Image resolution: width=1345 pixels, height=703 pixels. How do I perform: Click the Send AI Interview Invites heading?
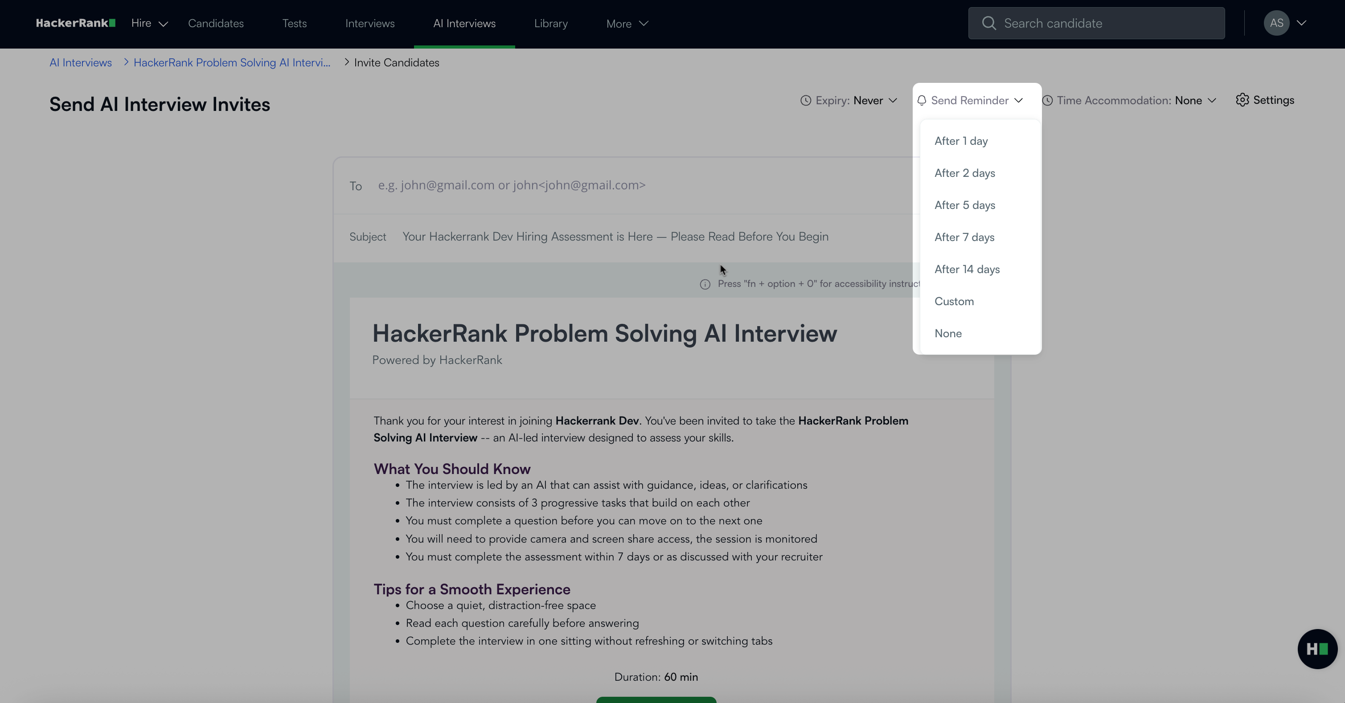[x=160, y=104]
